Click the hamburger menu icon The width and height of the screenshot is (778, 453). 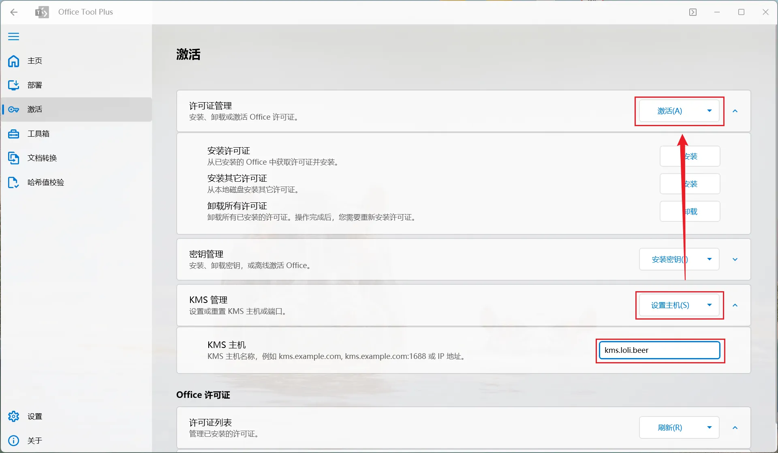13,36
